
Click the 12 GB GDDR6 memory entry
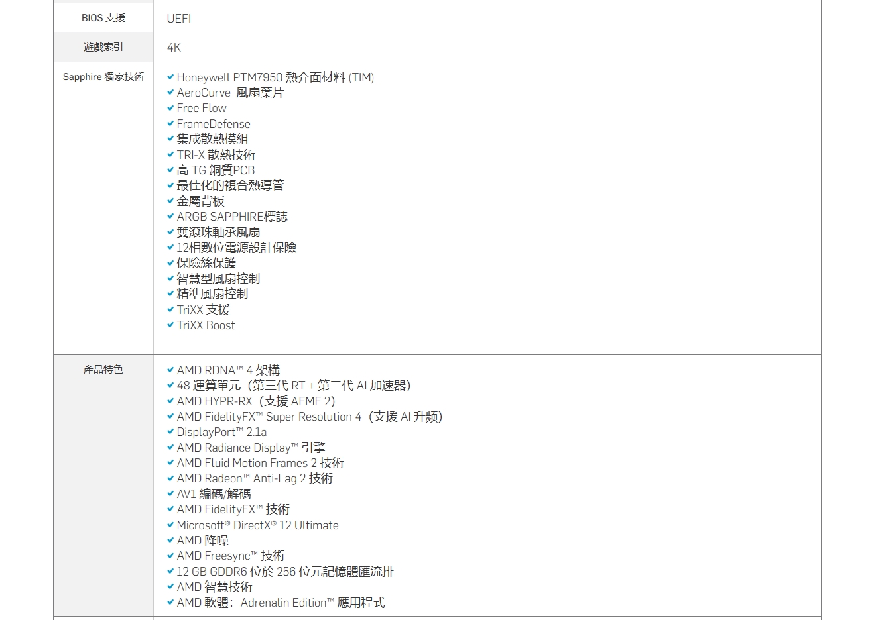[x=285, y=572]
